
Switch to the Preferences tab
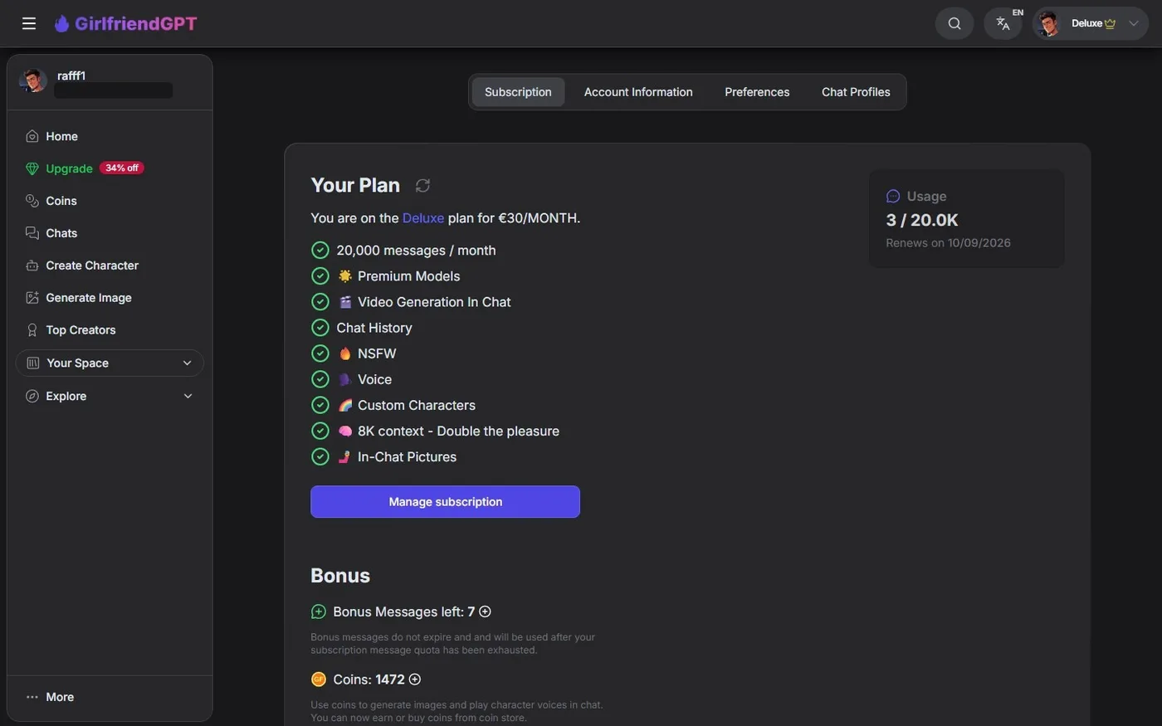pyautogui.click(x=757, y=92)
